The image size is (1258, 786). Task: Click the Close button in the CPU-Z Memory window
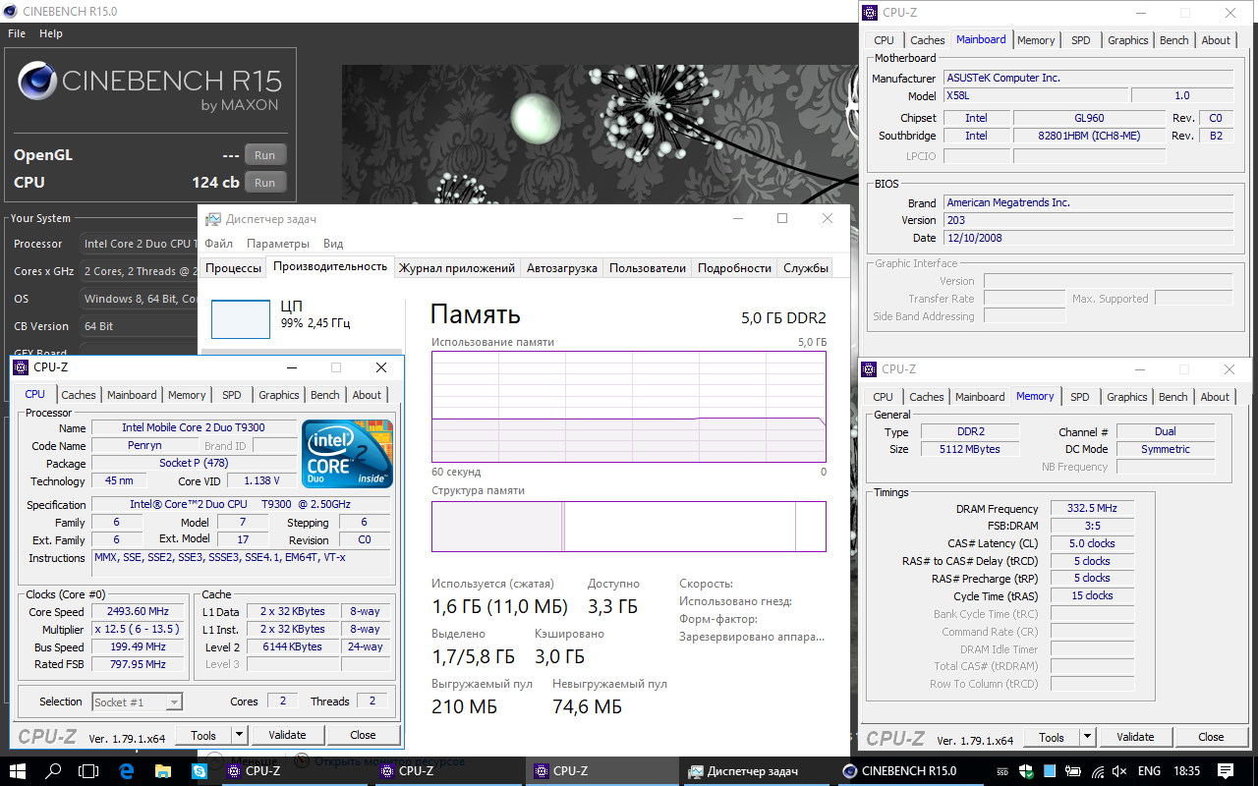click(x=1211, y=737)
